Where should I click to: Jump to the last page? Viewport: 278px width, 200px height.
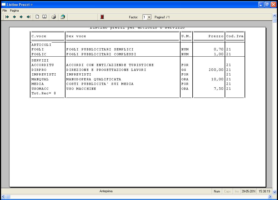click(28, 17)
